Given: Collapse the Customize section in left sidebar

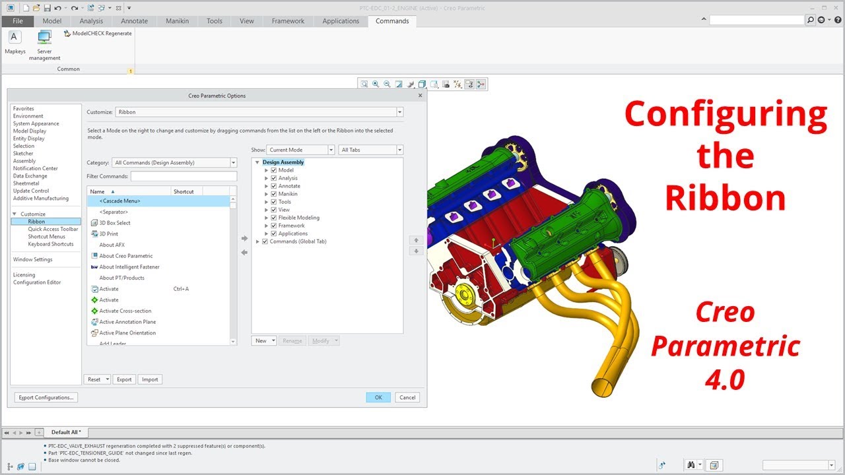Looking at the screenshot, I should tap(15, 214).
